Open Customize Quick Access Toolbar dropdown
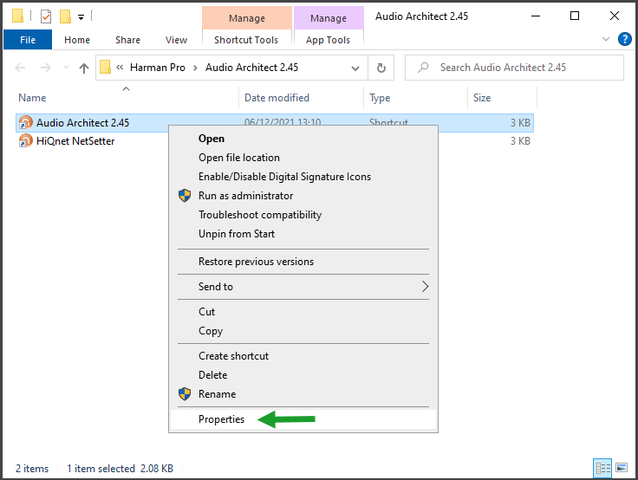Screen dimensions: 638x480 pyautogui.click(x=81, y=17)
